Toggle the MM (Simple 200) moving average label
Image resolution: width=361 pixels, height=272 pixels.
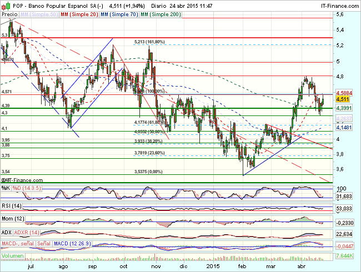pyautogui.click(x=161, y=14)
